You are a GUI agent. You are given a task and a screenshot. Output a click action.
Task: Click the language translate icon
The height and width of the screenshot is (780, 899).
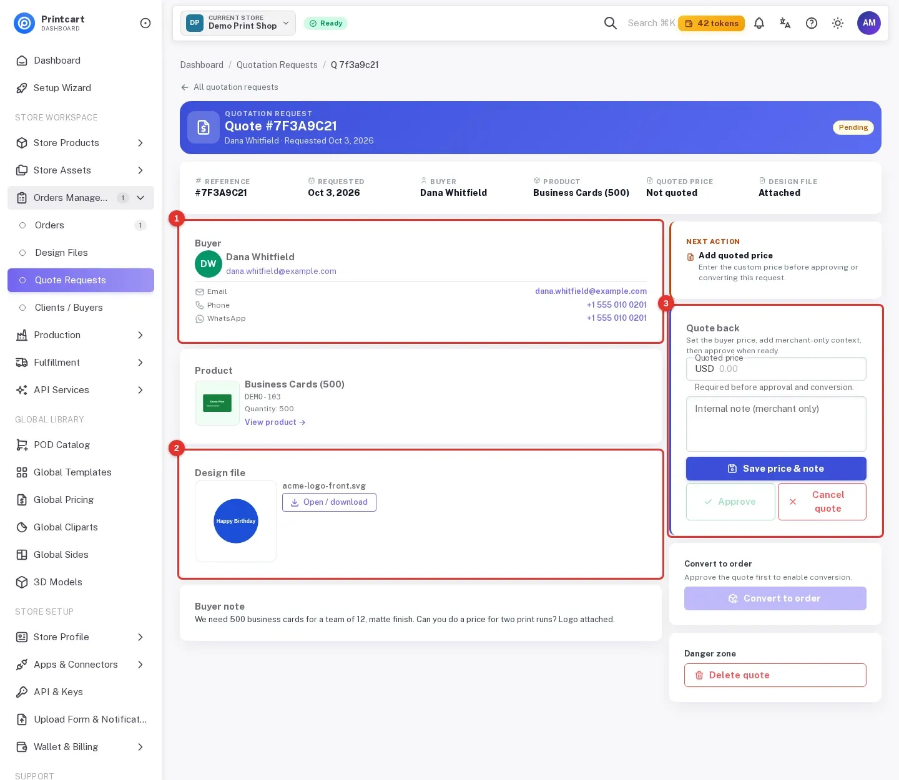785,23
